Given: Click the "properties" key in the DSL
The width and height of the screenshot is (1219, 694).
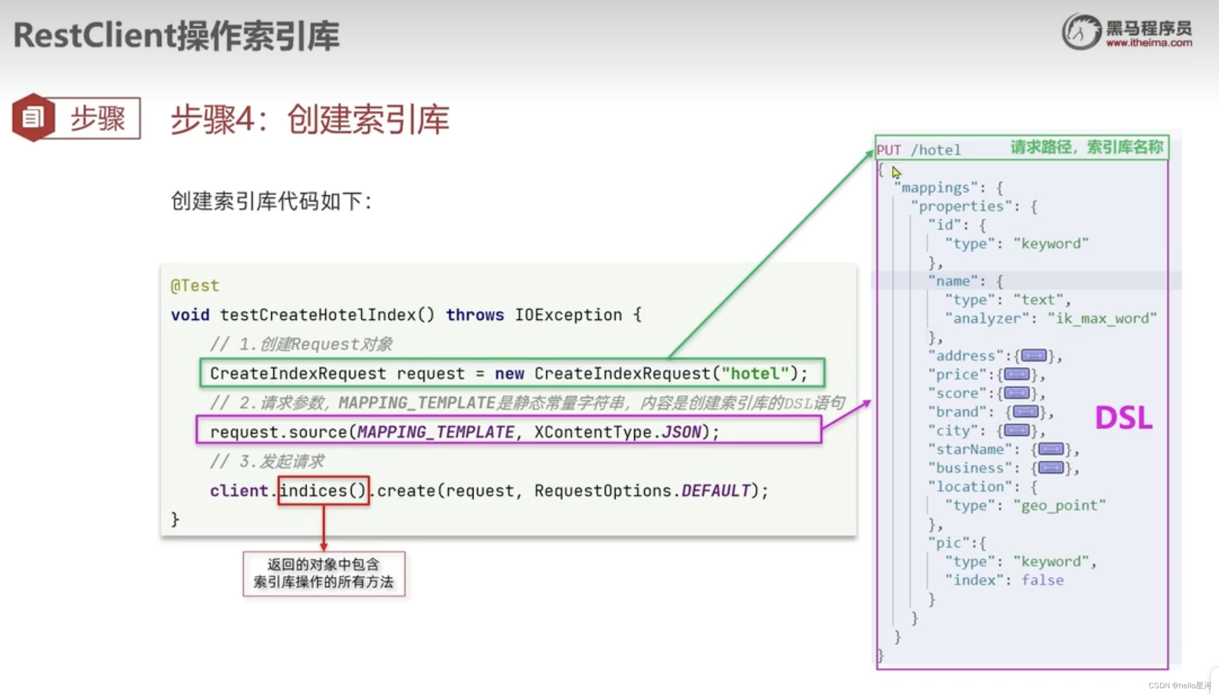Looking at the screenshot, I should pyautogui.click(x=961, y=206).
